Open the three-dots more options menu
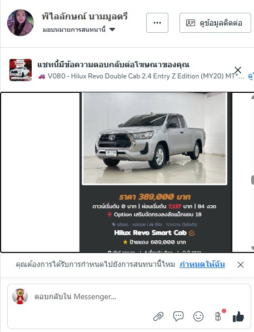254x332 pixels. tap(157, 23)
